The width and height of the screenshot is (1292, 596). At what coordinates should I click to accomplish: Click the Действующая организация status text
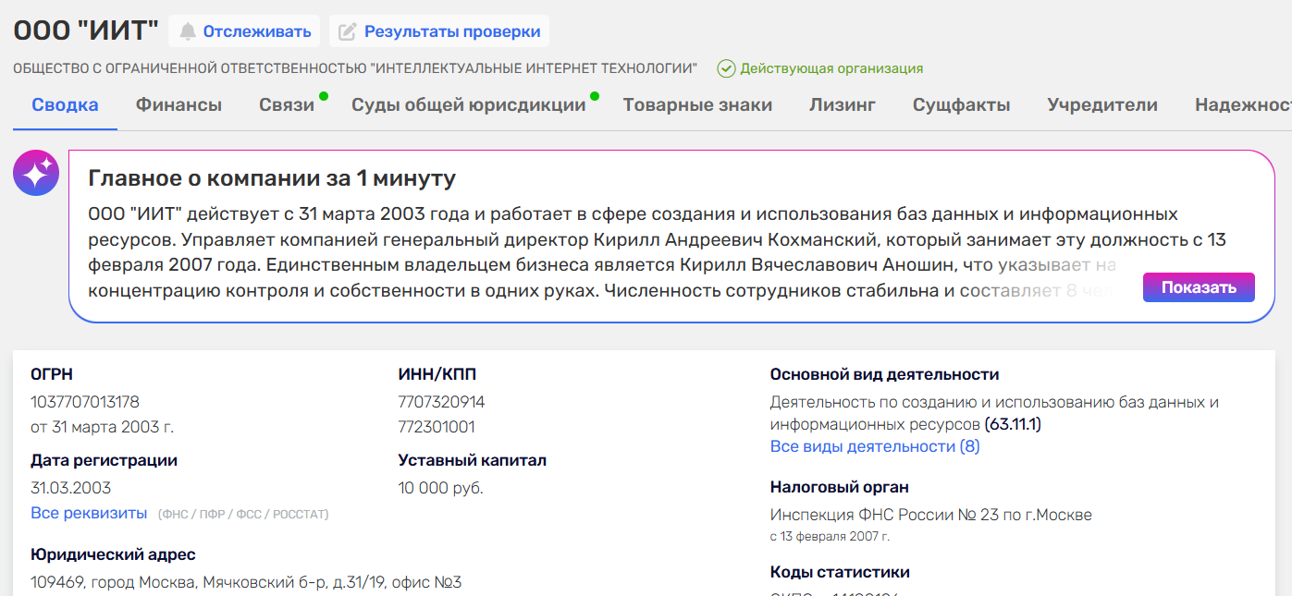tap(831, 68)
